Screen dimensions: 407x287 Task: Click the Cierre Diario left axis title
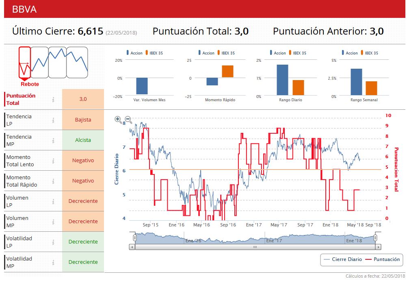[117, 169]
